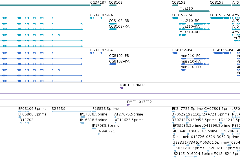Click the AT27675.5prime EST label
Viewport: 240px width, 158px height.
point(129,114)
